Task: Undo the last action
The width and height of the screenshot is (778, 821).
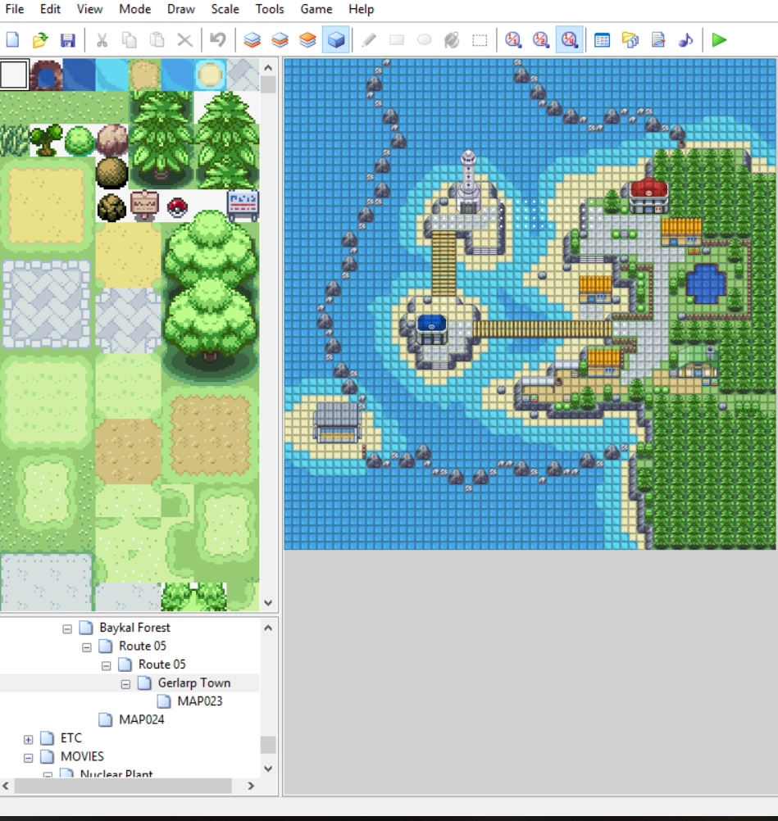Action: coord(218,40)
